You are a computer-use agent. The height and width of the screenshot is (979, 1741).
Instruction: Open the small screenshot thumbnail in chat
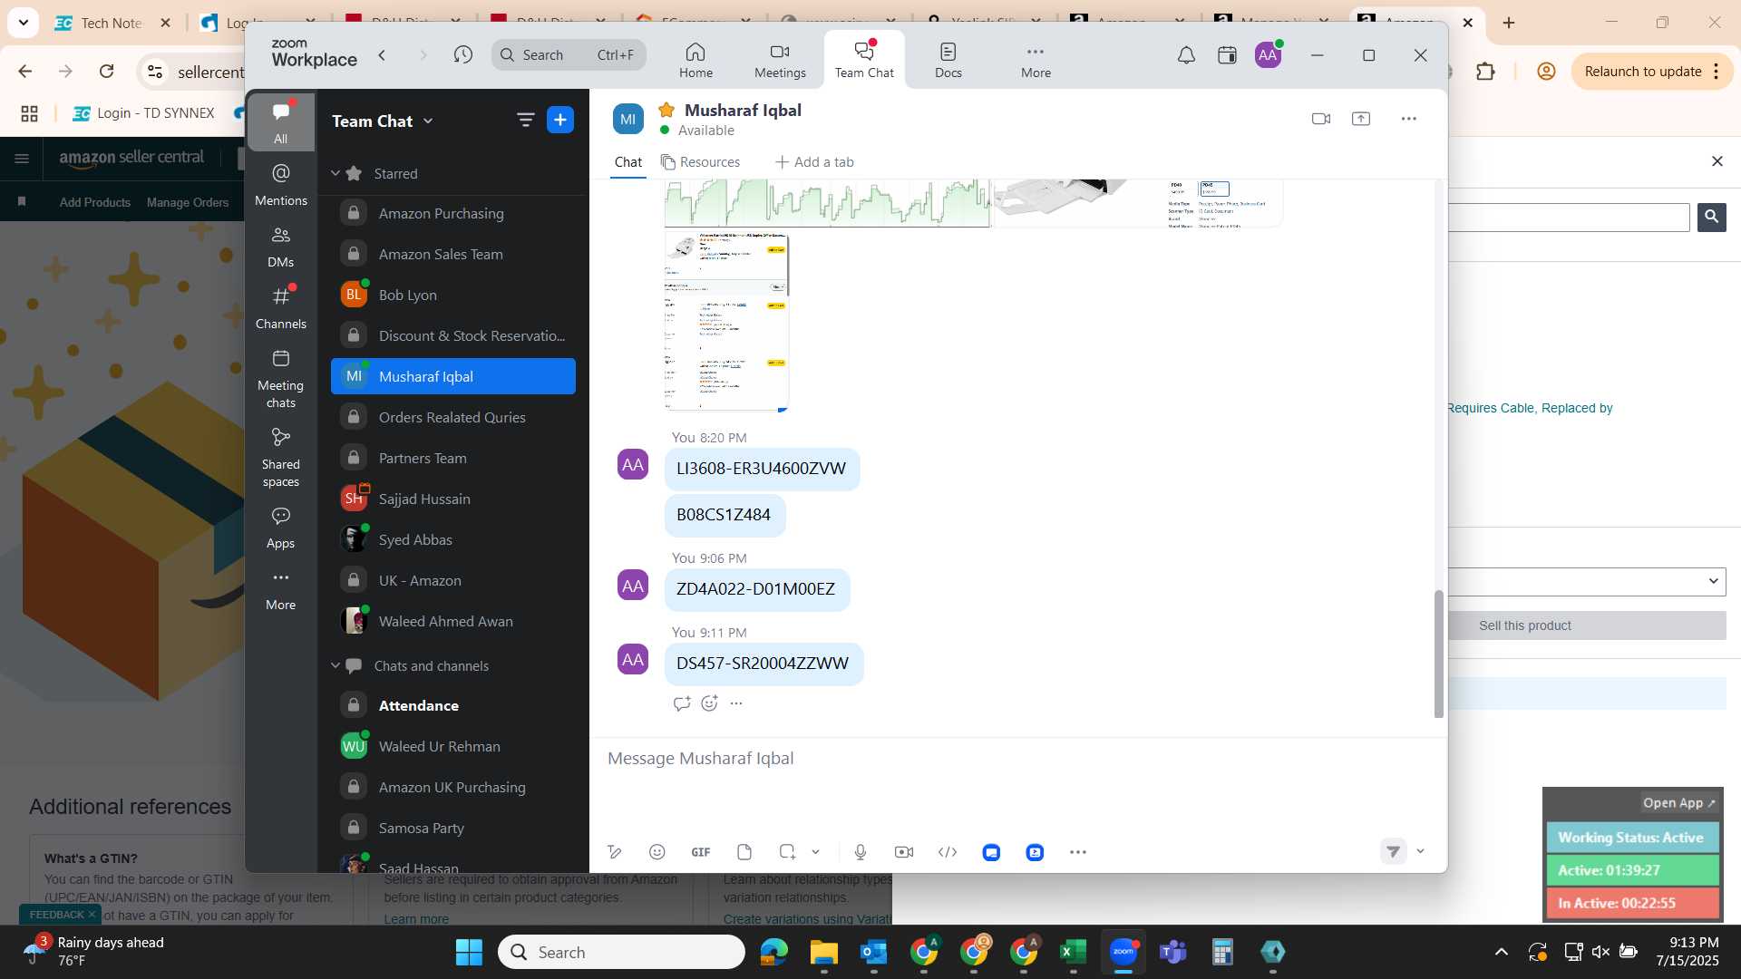coord(726,321)
